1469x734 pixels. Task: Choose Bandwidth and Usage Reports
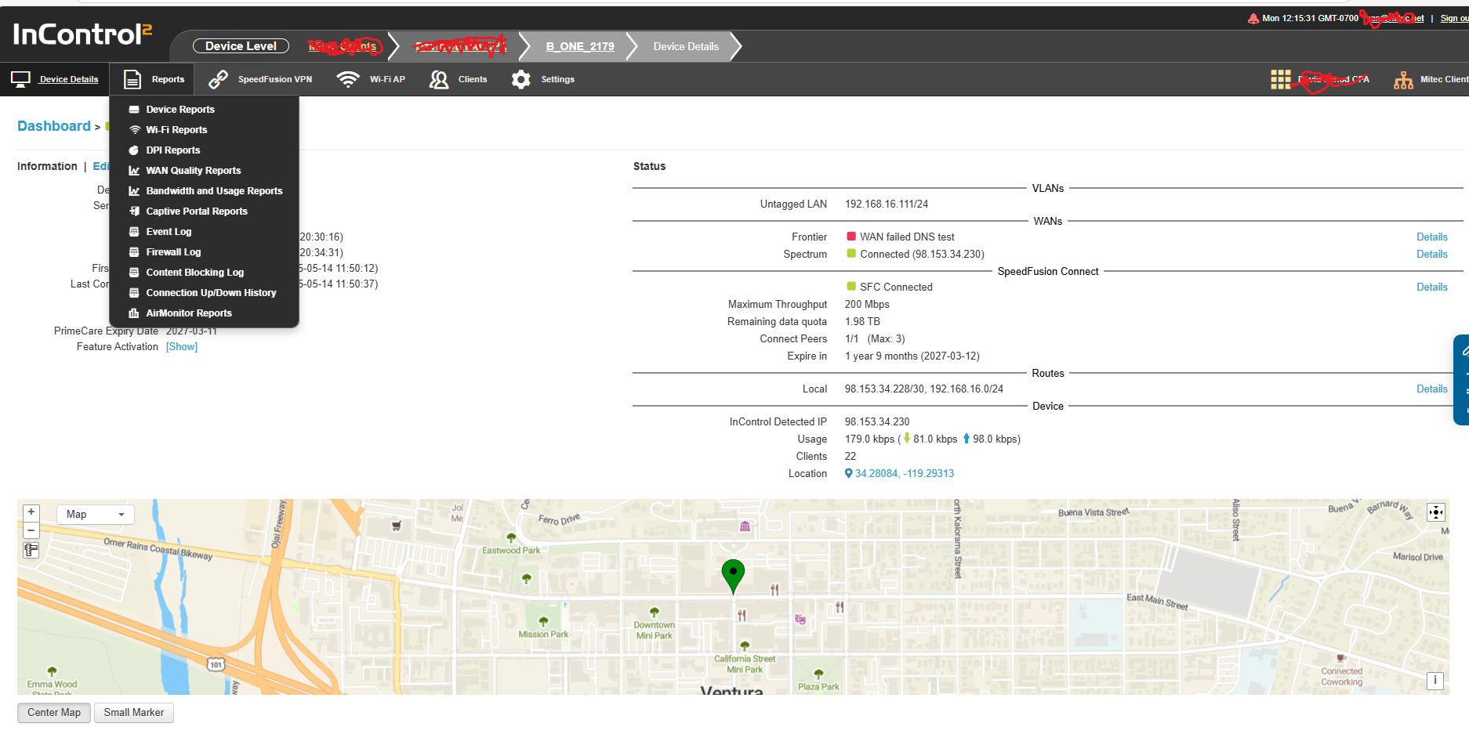pyautogui.click(x=214, y=191)
